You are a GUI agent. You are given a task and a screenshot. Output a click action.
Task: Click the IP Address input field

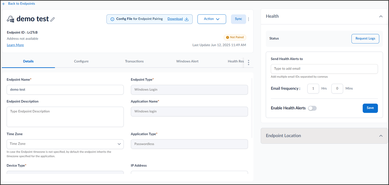pos(189,172)
